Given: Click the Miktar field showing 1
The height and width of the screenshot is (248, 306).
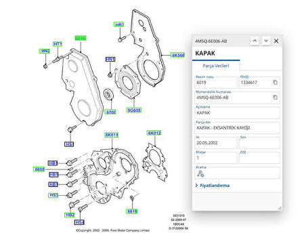Looking at the screenshot, I should pos(216,158).
